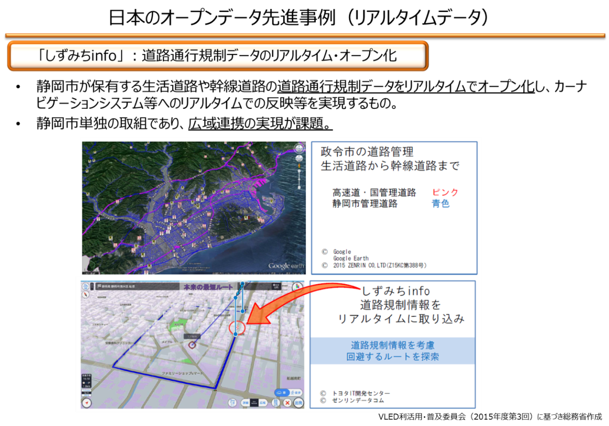This screenshot has width=609, height=426.
Task: Click the reroute icon on the bottom toolbar
Action: [x=232, y=402]
